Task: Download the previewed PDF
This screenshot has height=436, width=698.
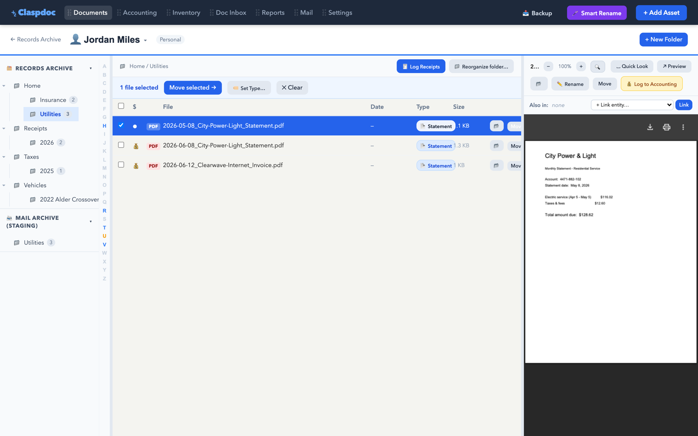Action: (x=650, y=127)
